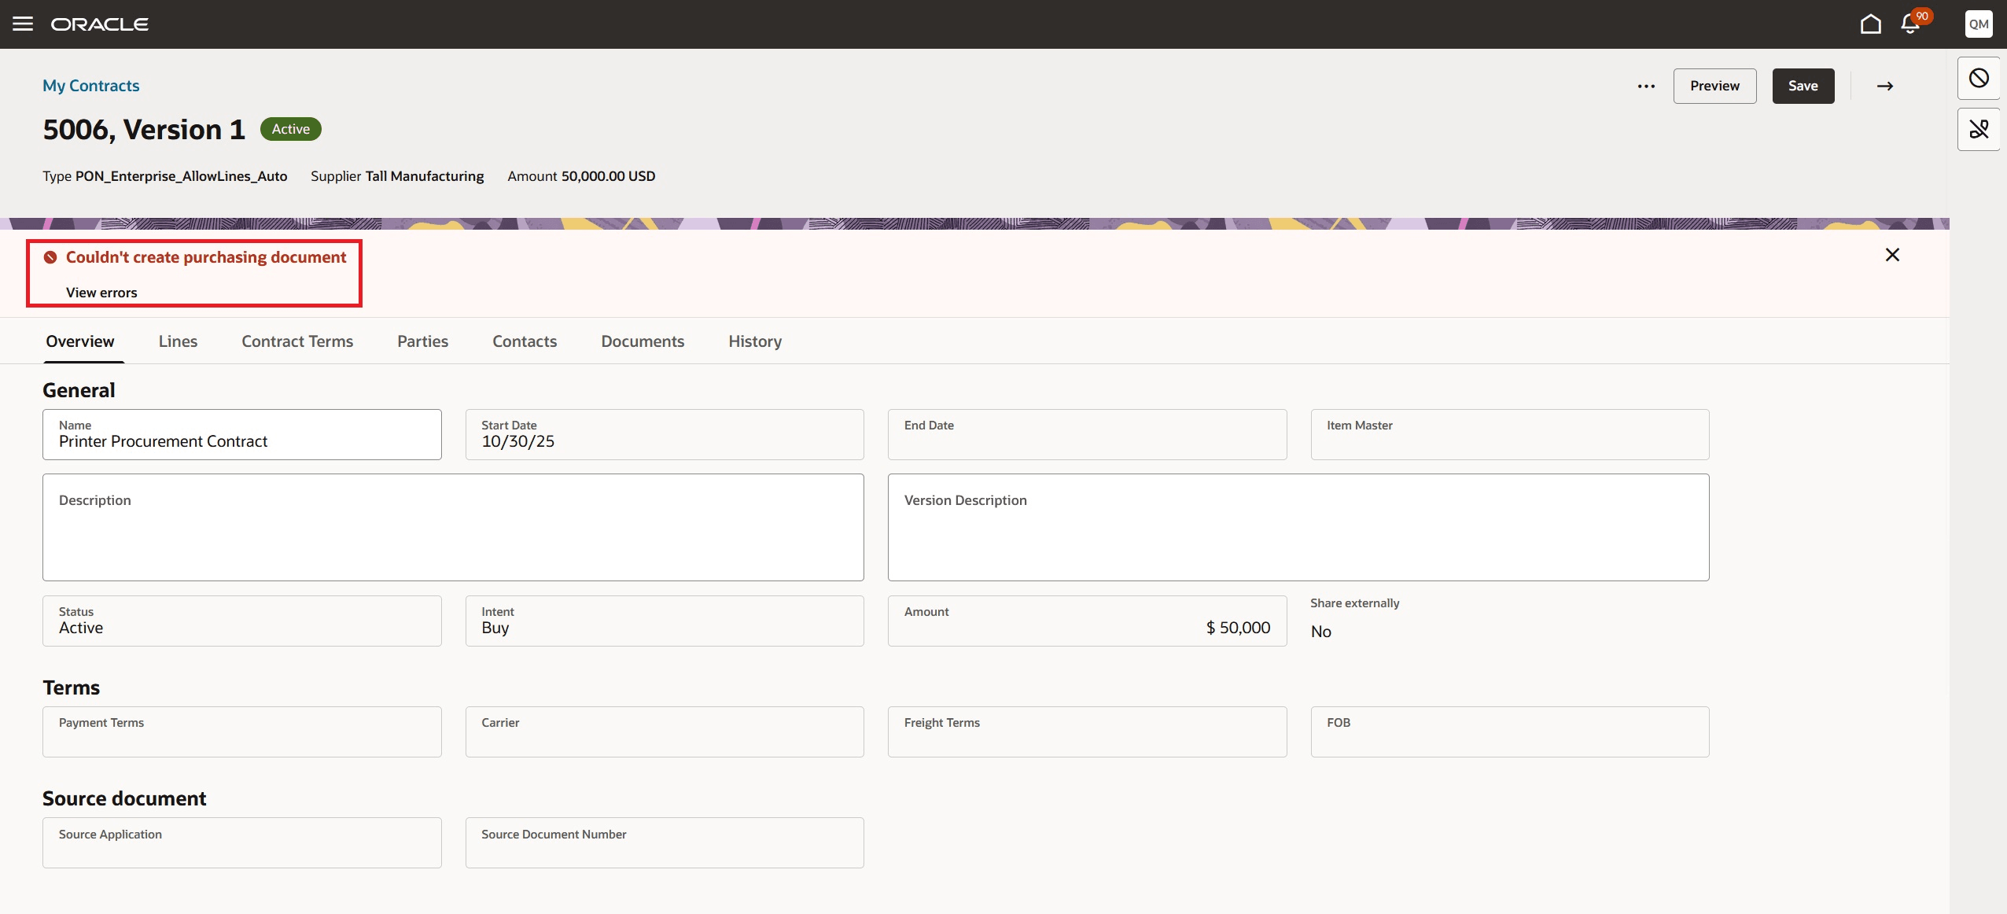Toggle the Share externally setting
Image resolution: width=2007 pixels, height=914 pixels.
pyautogui.click(x=1320, y=631)
